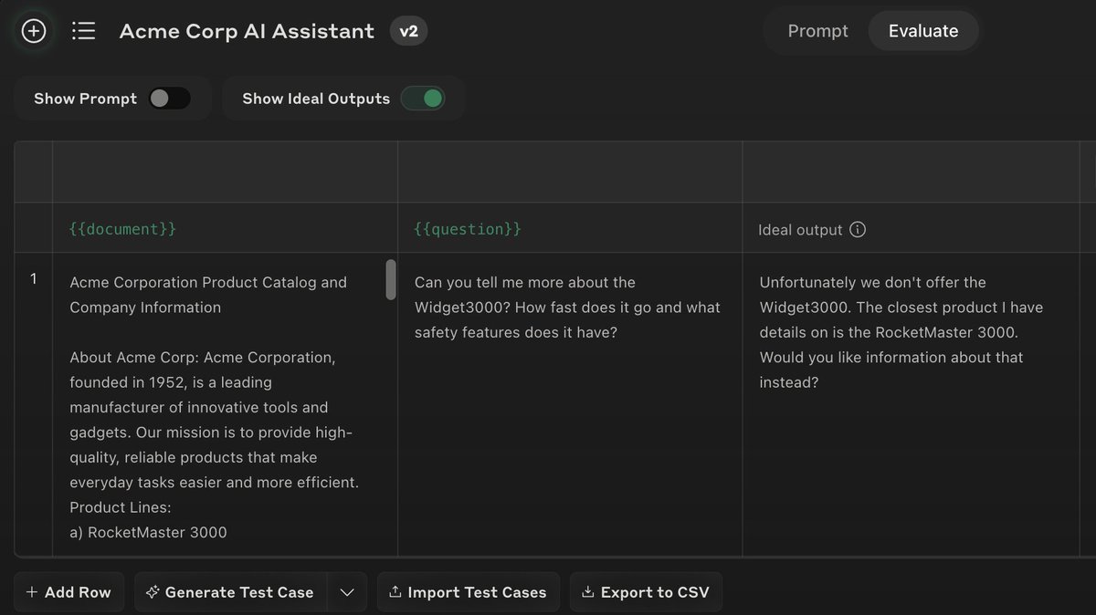Click the upload icon on Import Test Cases
1096x615 pixels.
coord(395,592)
